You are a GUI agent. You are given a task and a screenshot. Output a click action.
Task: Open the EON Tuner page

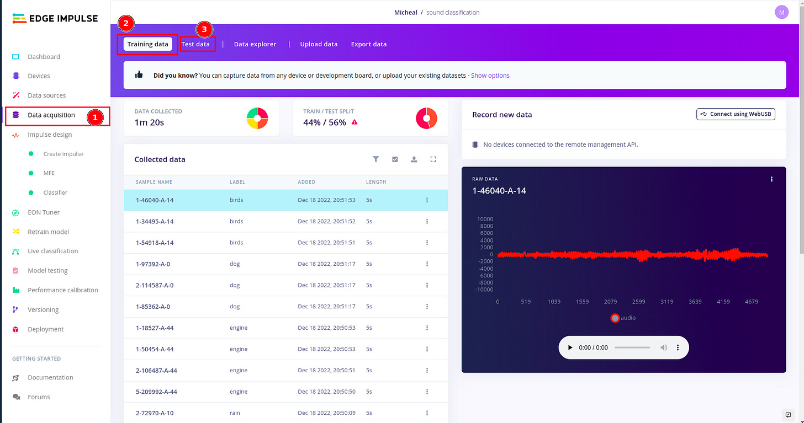[x=44, y=212]
